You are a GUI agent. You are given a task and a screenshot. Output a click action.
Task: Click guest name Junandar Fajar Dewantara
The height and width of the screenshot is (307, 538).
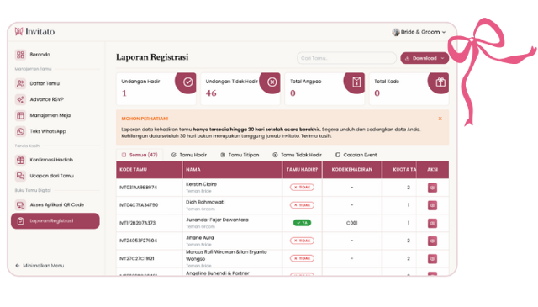coord(217,220)
